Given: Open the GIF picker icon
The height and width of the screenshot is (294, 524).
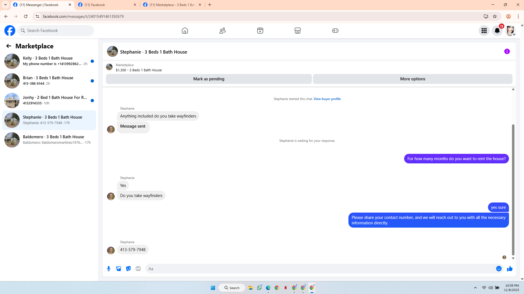Looking at the screenshot, I should [x=138, y=269].
